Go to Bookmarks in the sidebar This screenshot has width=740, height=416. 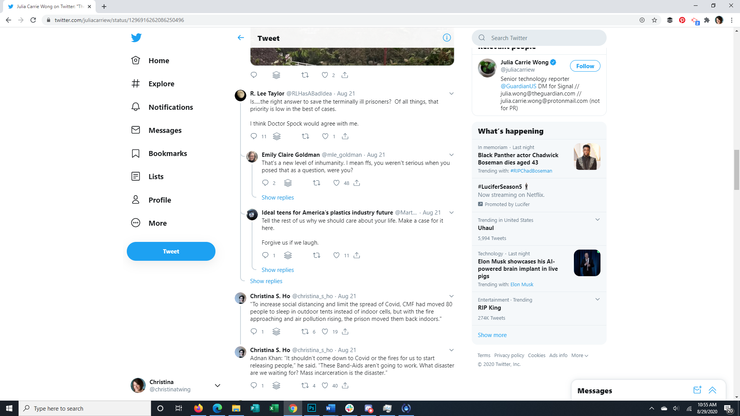[168, 153]
